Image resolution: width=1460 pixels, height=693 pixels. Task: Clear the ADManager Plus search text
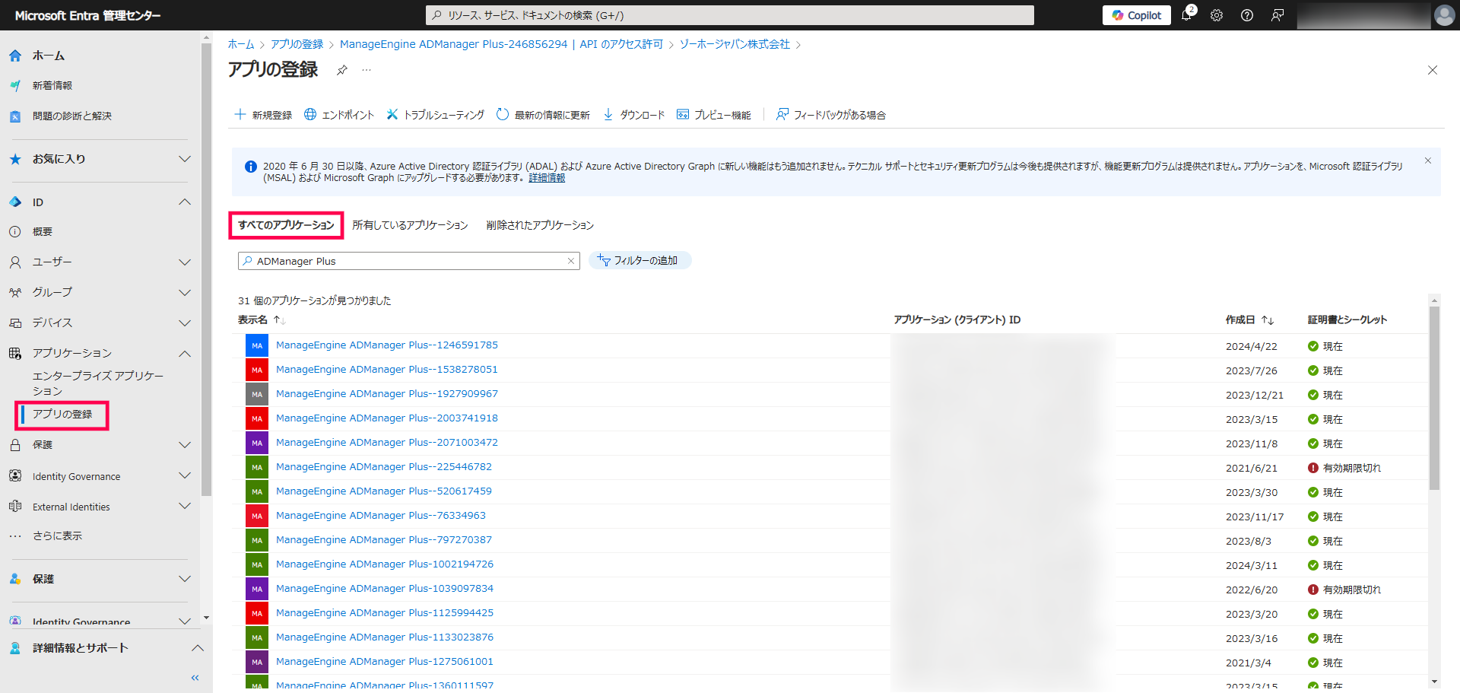(x=571, y=261)
